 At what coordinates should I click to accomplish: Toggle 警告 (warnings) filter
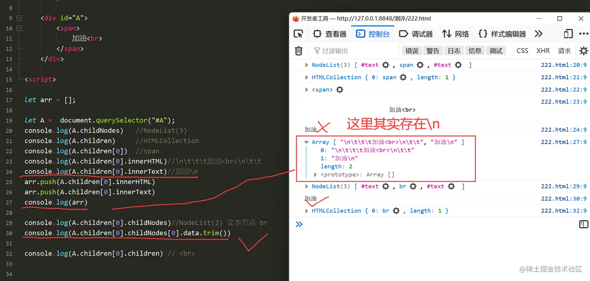pyautogui.click(x=433, y=51)
